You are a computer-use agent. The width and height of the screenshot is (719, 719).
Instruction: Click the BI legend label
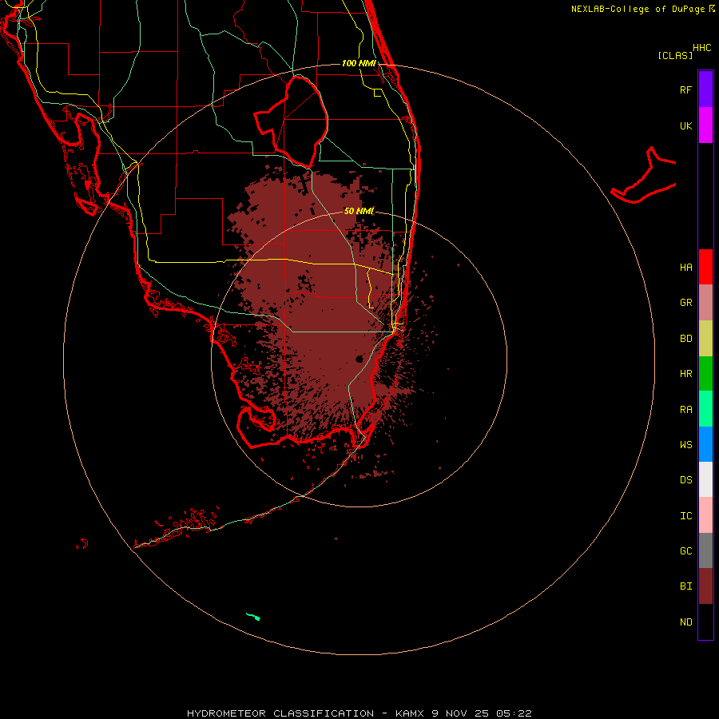point(685,586)
